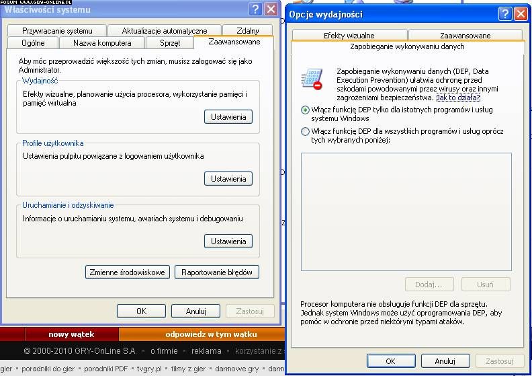Screen dimensions: 532x376
Task: Open Ustawienia for Profile użytkownika
Action: pos(228,179)
